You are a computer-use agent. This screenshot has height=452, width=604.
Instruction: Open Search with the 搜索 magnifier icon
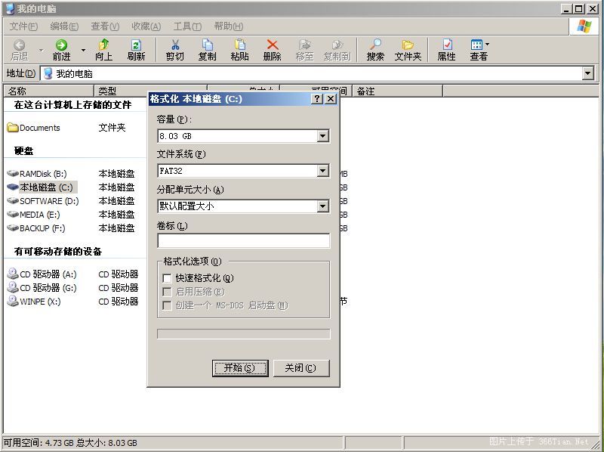point(375,45)
